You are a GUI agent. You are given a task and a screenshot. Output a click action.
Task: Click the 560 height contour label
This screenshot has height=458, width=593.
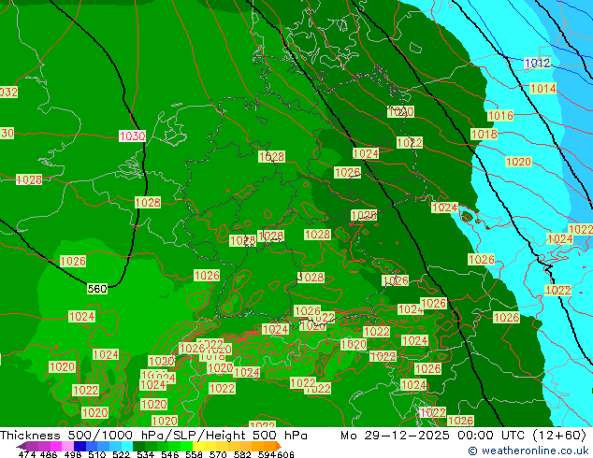(x=97, y=289)
